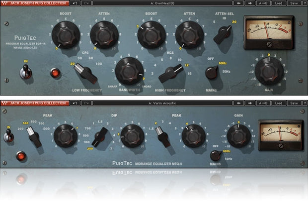
Task: Click Gain knob on MEQ-5
Action: (239, 136)
